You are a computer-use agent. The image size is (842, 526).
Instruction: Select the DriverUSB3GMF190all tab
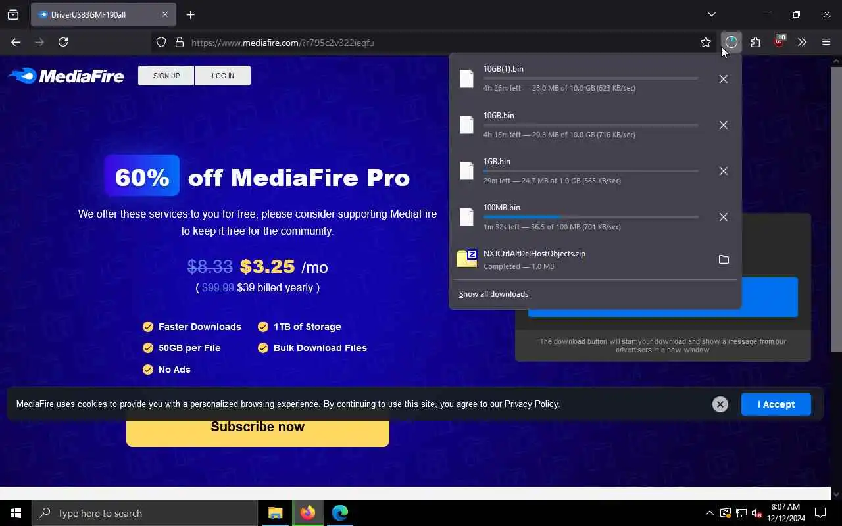pyautogui.click(x=103, y=14)
